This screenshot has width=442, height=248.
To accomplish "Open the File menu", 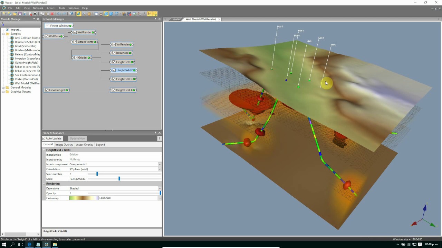I will [10, 8].
